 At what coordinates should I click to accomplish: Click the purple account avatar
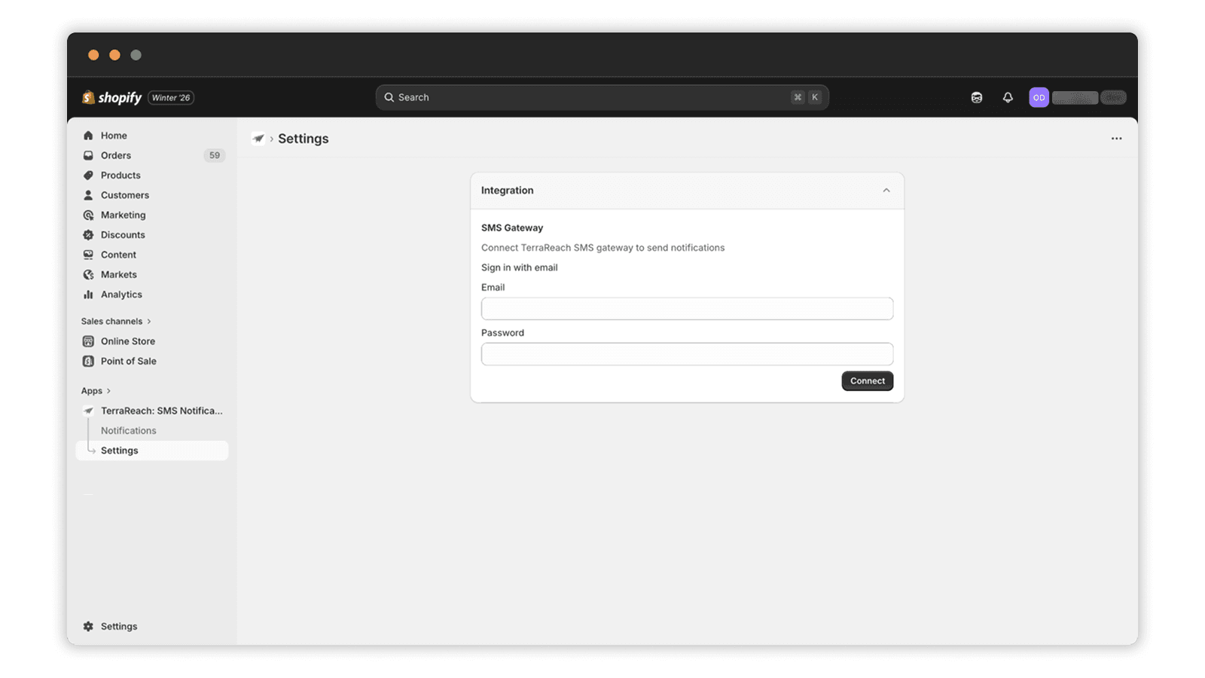pyautogui.click(x=1039, y=97)
